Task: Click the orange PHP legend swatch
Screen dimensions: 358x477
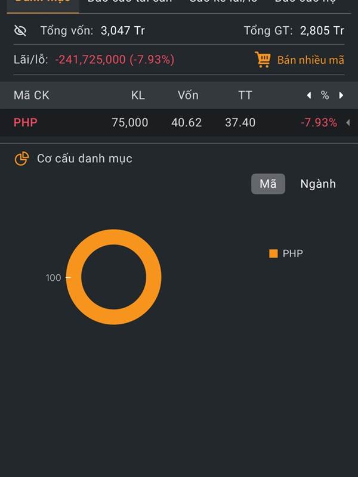Action: (273, 253)
